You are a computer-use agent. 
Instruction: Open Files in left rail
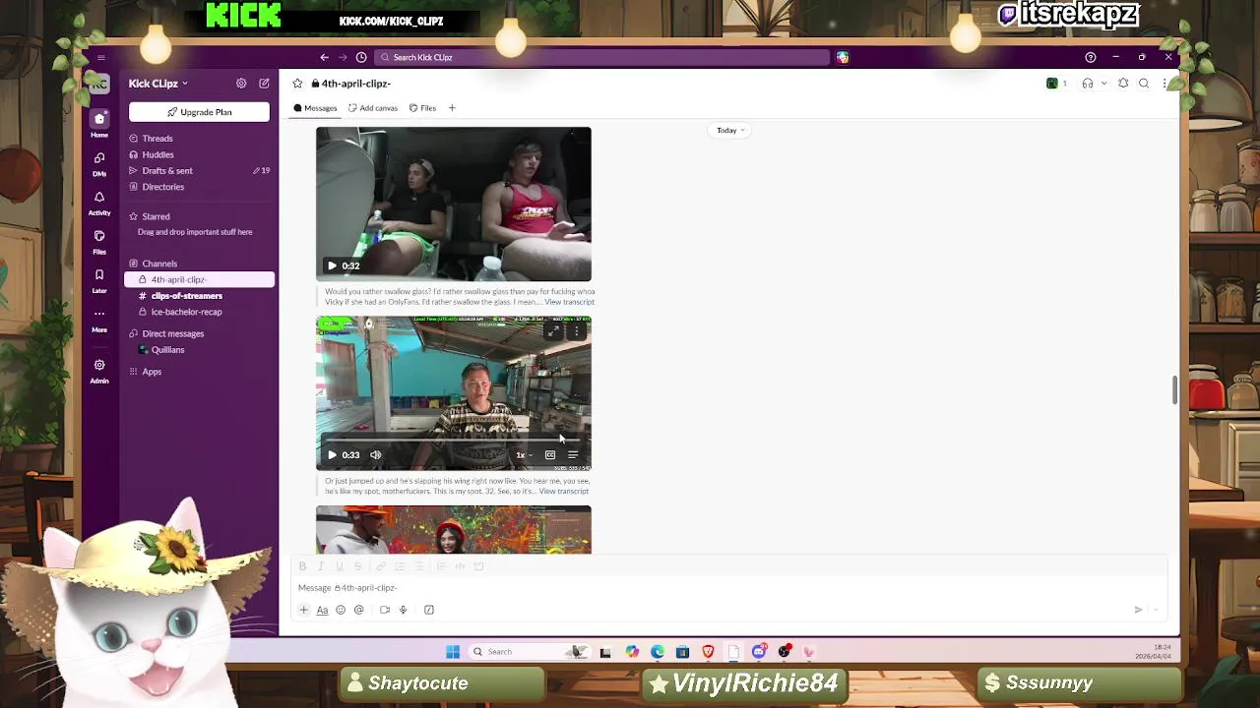point(99,242)
